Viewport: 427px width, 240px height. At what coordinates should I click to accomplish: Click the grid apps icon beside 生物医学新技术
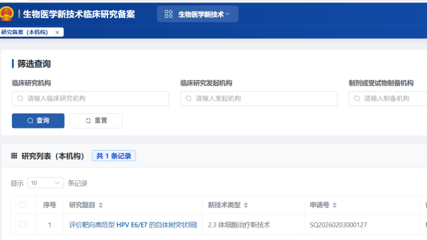[169, 14]
